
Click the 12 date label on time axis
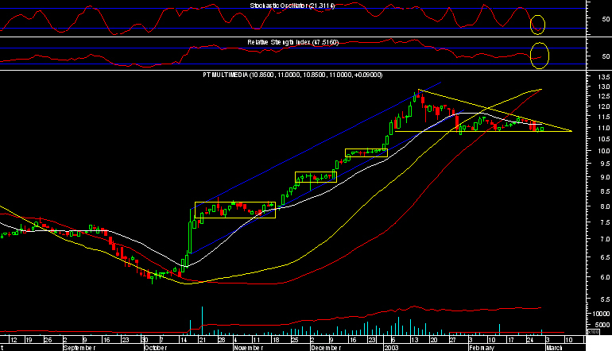click(x=14, y=340)
